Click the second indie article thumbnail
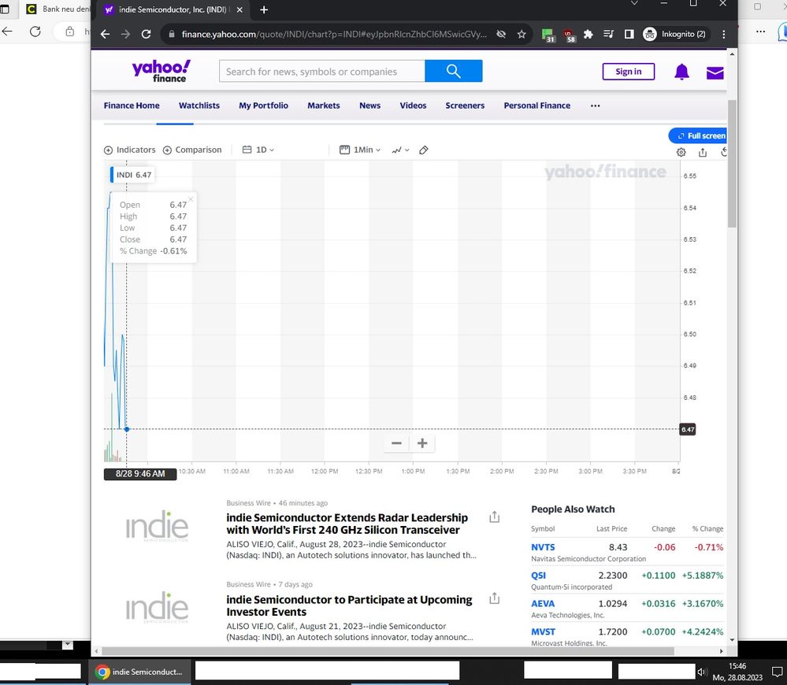787x685 pixels. [157, 607]
